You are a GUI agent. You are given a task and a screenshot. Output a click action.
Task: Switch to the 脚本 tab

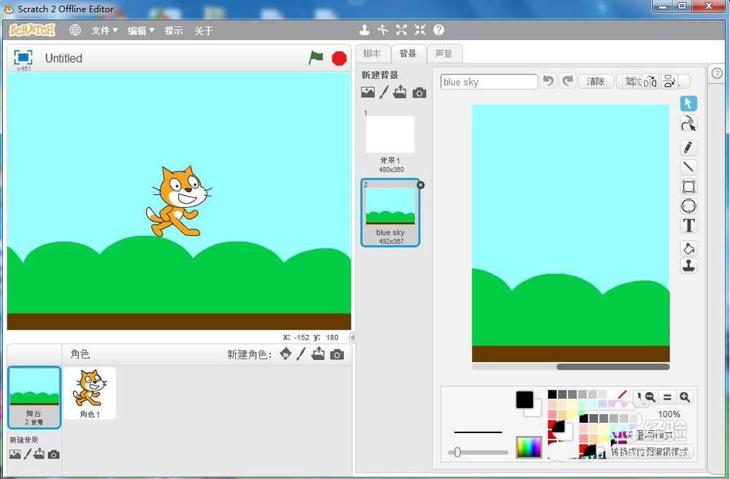(x=372, y=53)
